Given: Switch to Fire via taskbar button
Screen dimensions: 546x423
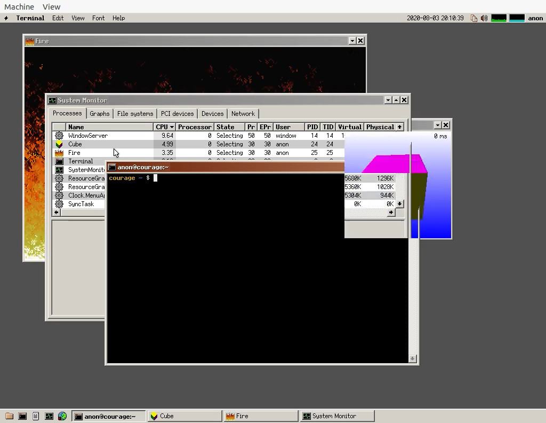Looking at the screenshot, I should point(261,416).
